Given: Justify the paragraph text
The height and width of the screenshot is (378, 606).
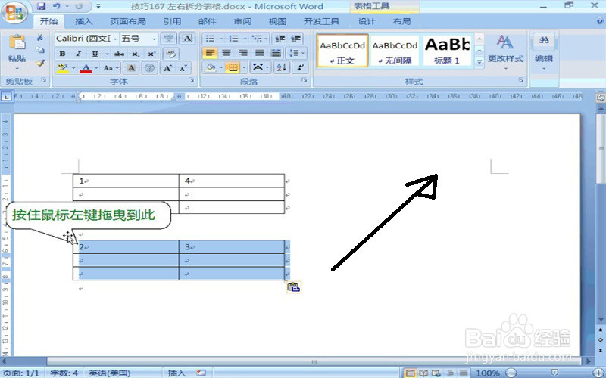Looking at the screenshot, I should (x=260, y=53).
